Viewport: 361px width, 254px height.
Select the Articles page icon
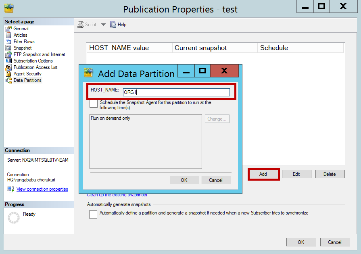[8, 35]
